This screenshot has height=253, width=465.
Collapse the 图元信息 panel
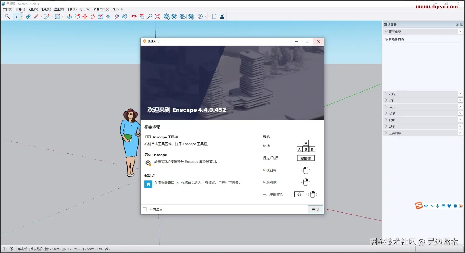[x=386, y=32]
